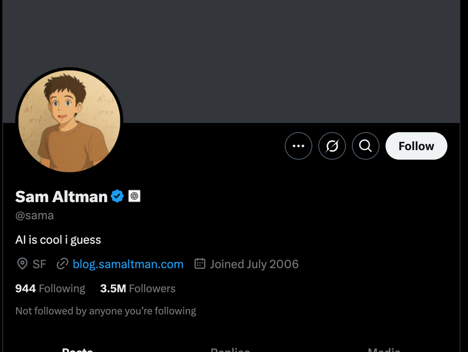This screenshot has width=468, height=352.
Task: Switch to the Media tab
Action: pyautogui.click(x=384, y=350)
